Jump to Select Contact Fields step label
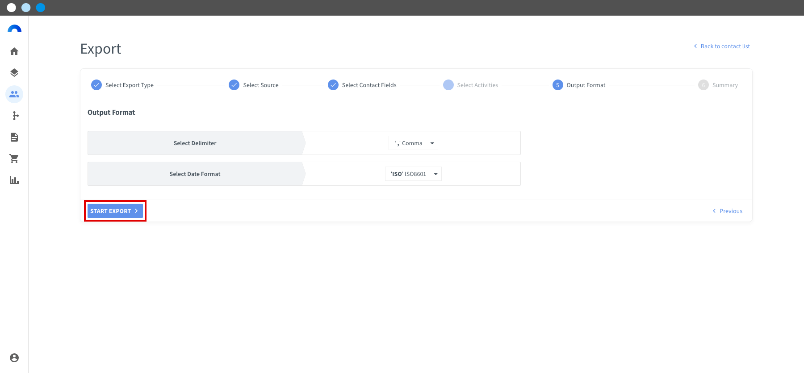This screenshot has height=373, width=804. tap(369, 85)
